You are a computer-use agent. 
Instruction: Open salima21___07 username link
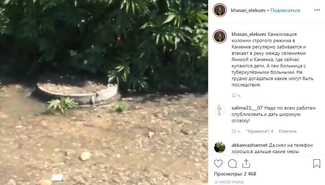[247, 108]
